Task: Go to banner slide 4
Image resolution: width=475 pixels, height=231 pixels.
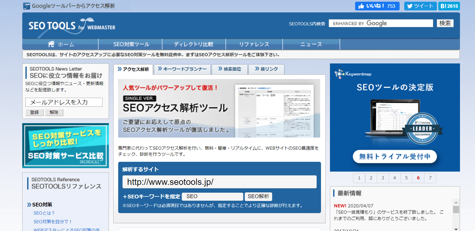Action: pos(395,178)
